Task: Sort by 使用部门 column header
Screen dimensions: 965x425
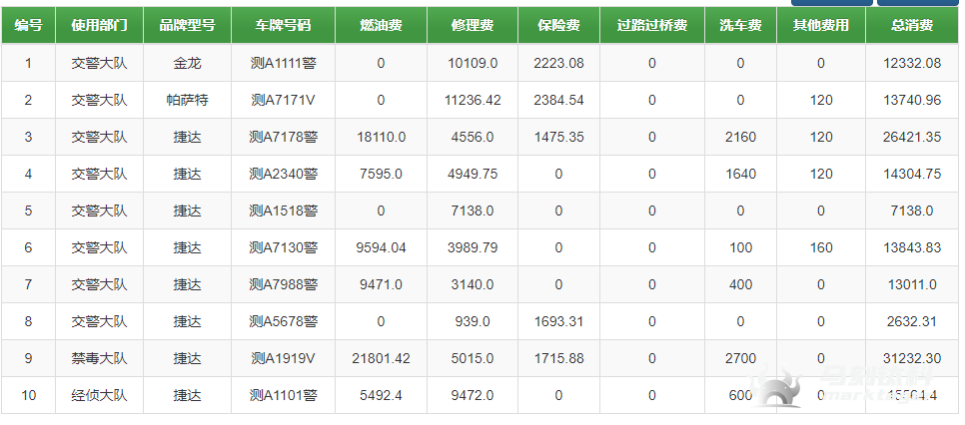Action: point(99,25)
